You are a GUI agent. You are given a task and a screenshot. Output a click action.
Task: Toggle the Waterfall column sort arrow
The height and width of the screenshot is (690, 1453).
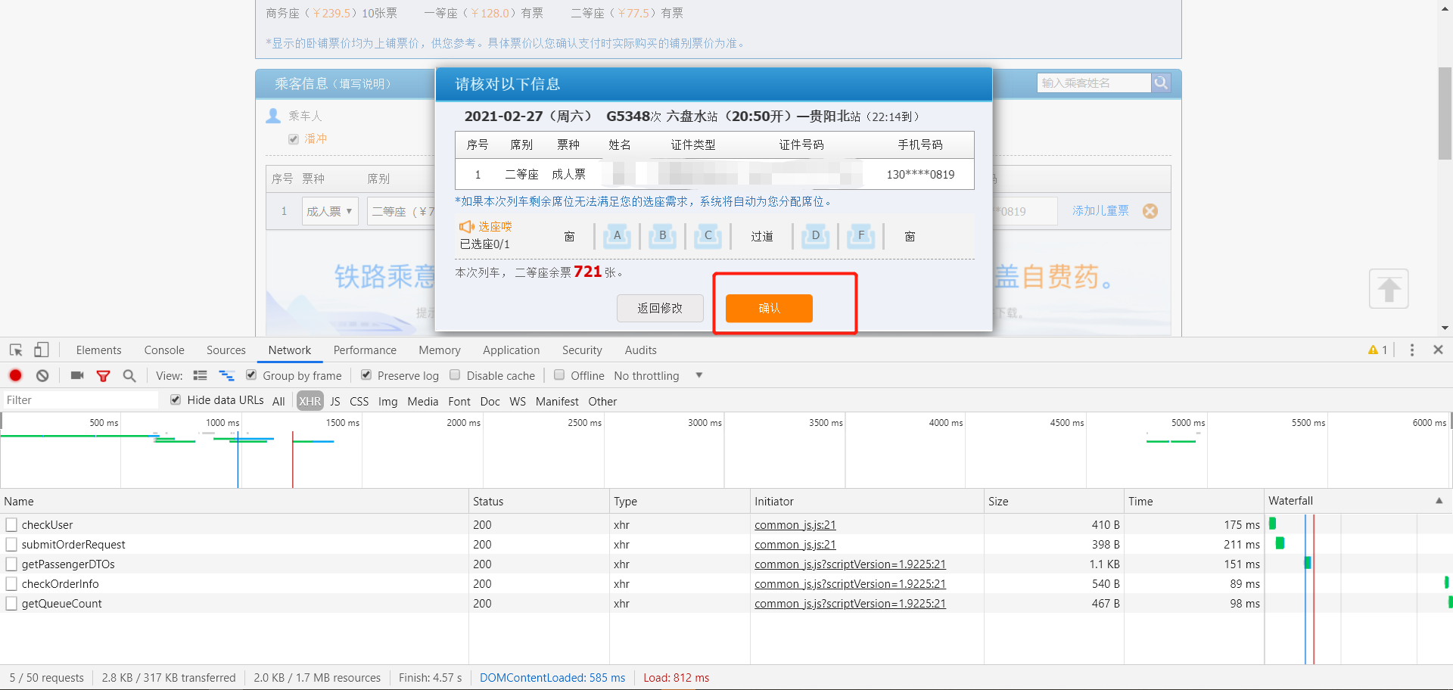[x=1439, y=500]
